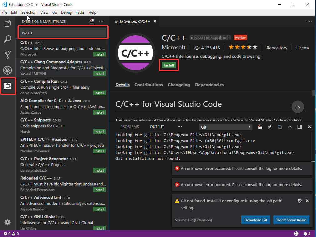Open the Explorer view in activity bar
Image resolution: width=316 pixels, height=237 pixels.
pos(8,23)
